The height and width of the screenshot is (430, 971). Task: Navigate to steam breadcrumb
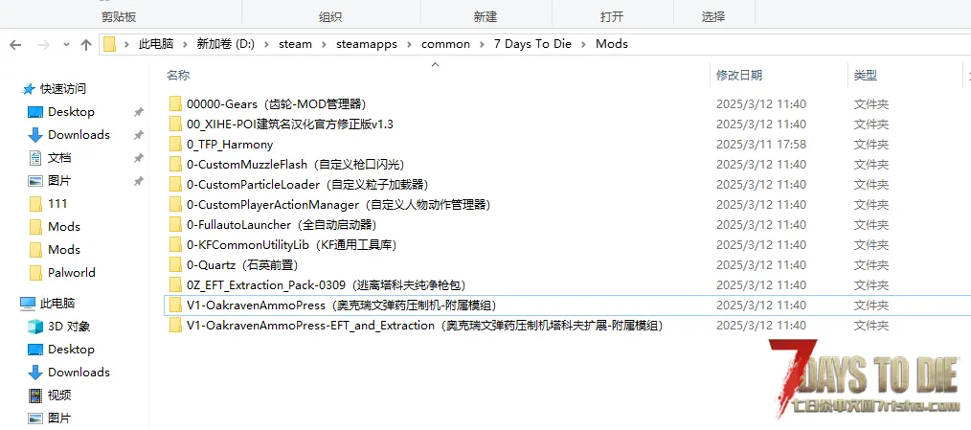click(x=295, y=44)
